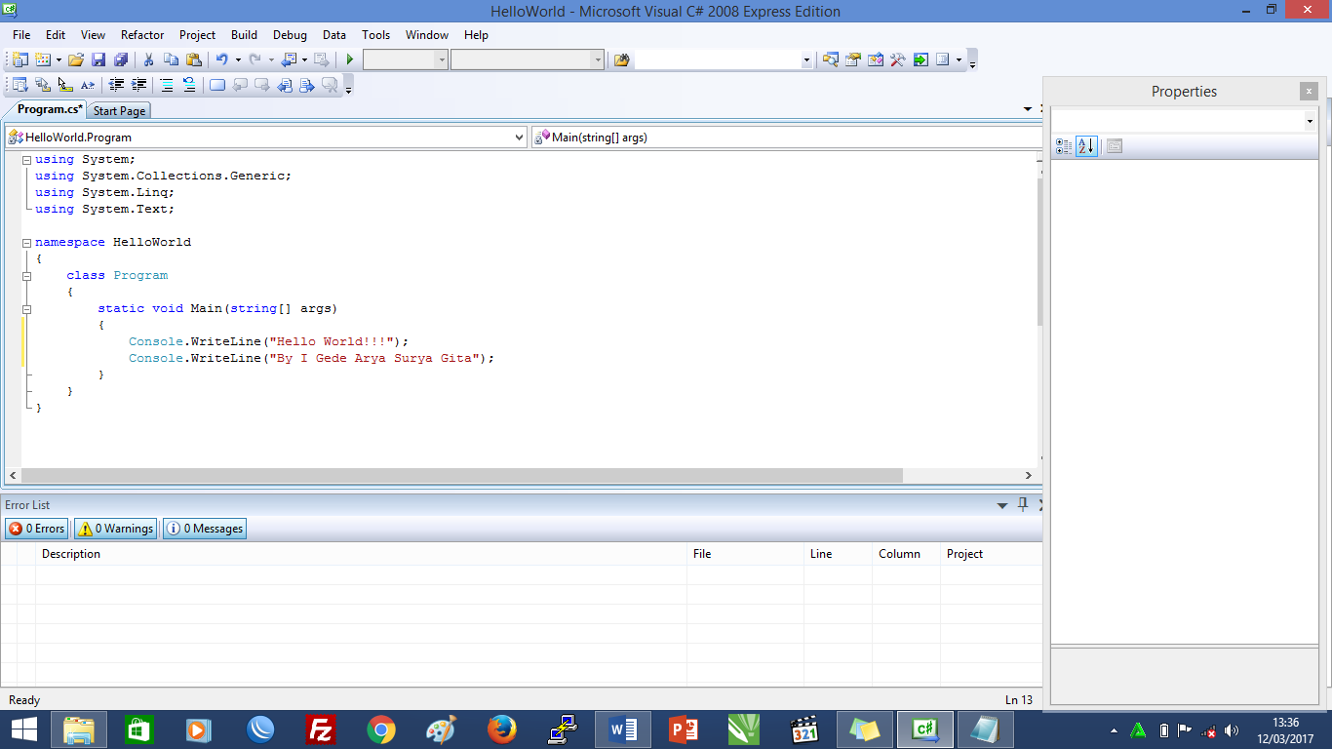Click the Display Quick Info icon
The height and width of the screenshot is (749, 1332).
[65, 85]
